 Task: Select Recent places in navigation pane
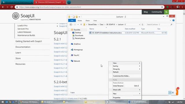coord(80,38)
